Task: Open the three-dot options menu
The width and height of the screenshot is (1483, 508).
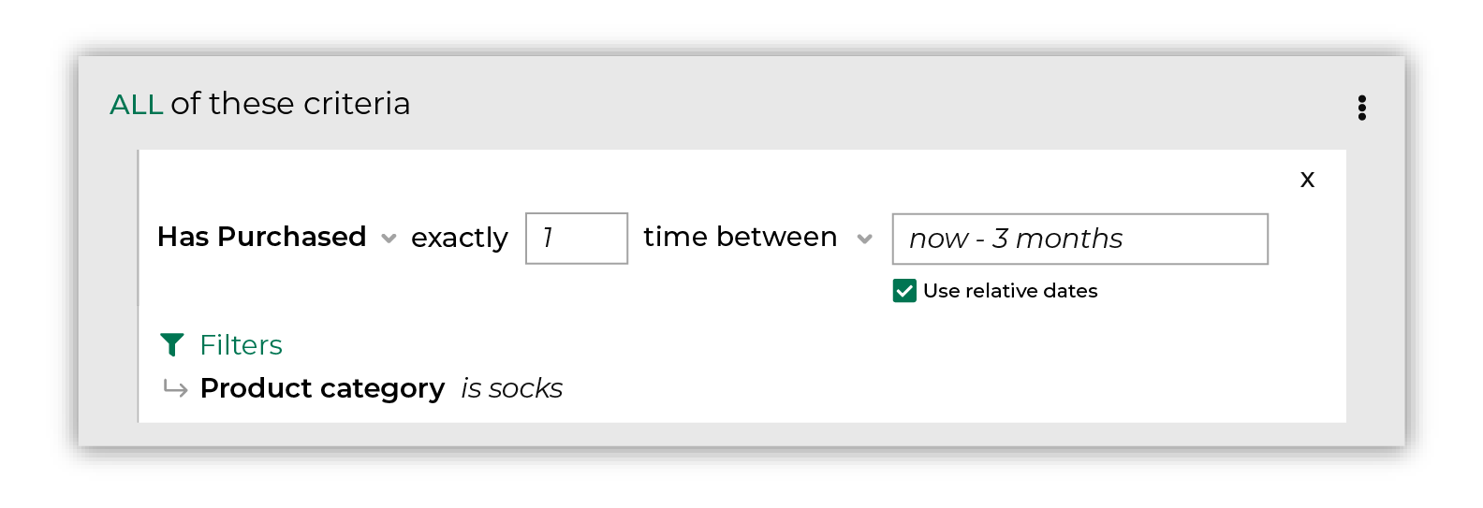Action: point(1361,108)
